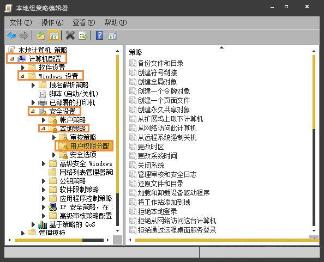
Task: Click the policy icon beside 拒绝本地登录
Action: (x=133, y=211)
